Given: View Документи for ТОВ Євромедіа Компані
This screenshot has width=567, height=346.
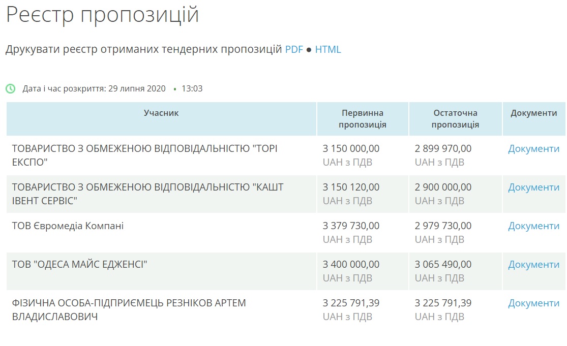Looking at the screenshot, I should tap(533, 226).
